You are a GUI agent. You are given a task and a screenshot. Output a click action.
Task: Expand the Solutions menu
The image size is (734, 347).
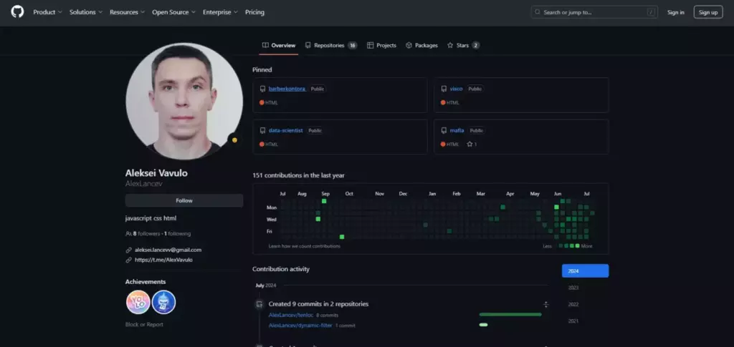click(x=86, y=12)
